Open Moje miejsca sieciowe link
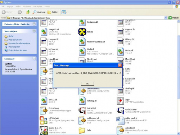The height and width of the screenshot is (135, 180). [x=18, y=50]
